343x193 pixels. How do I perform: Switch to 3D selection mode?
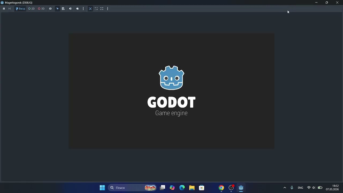[41, 9]
